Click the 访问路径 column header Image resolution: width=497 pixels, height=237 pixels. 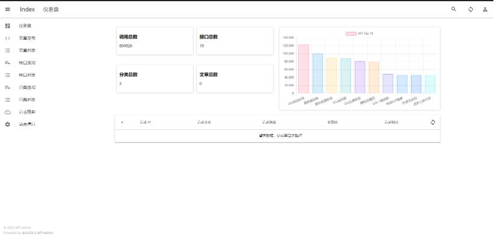(269, 122)
